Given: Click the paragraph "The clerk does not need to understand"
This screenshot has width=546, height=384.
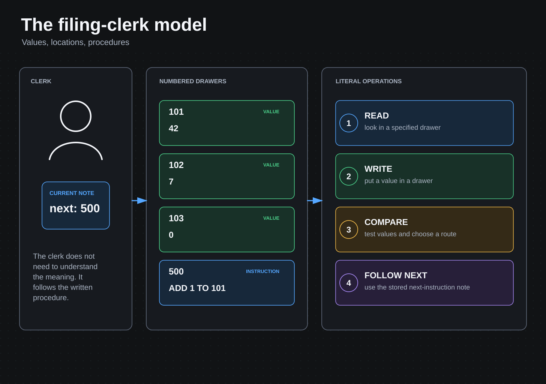Looking at the screenshot, I should pos(65,277).
